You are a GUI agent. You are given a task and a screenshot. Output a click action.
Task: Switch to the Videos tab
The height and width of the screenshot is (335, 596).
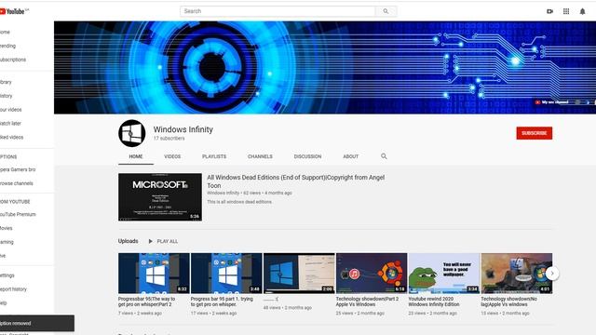tap(172, 156)
